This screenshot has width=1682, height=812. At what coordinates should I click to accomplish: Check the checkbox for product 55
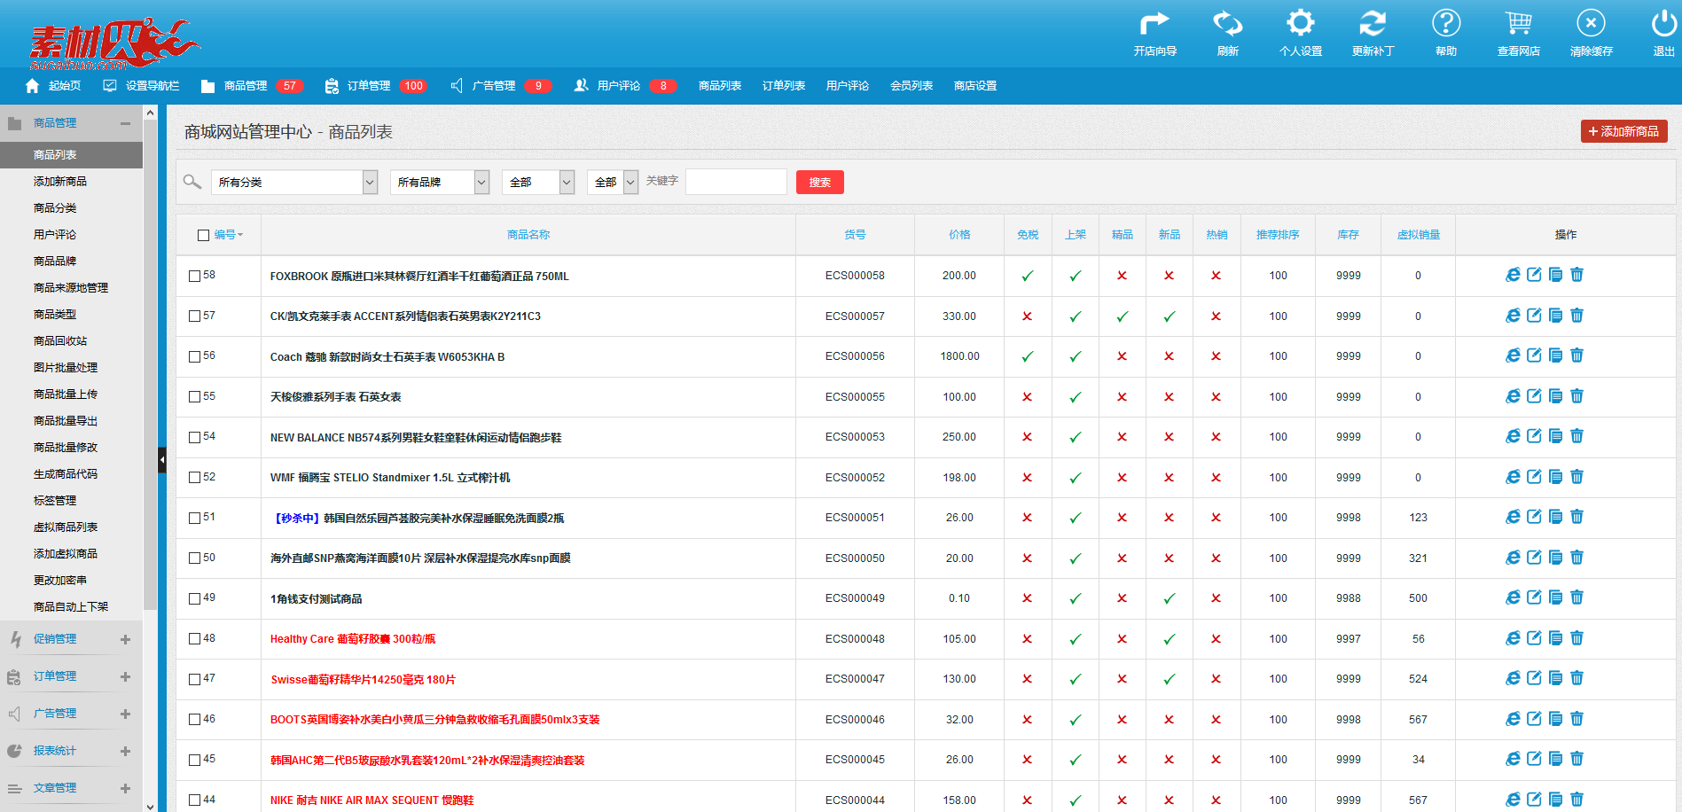click(x=194, y=397)
